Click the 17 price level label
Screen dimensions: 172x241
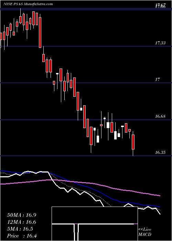click(x=158, y=80)
